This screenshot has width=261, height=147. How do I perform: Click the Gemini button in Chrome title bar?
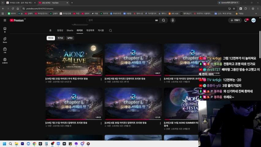click(x=229, y=3)
